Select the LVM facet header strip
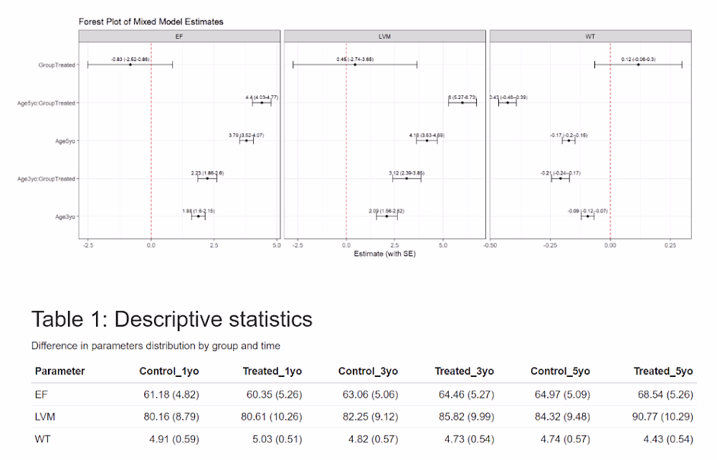The width and height of the screenshot is (717, 460). (x=384, y=36)
